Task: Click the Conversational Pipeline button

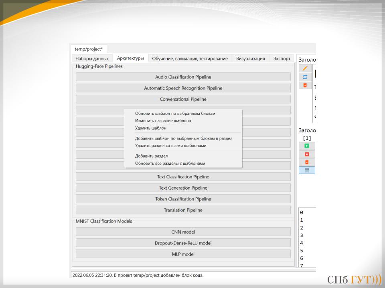Action: pyautogui.click(x=183, y=99)
